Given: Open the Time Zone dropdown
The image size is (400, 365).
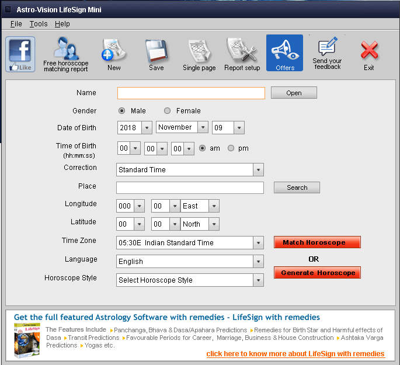Looking at the screenshot, I should pos(258,243).
